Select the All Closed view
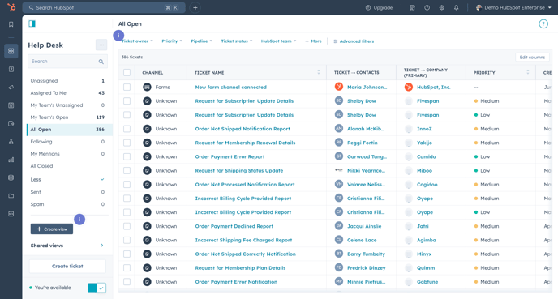Viewport: 558px width, 299px height. coord(67,166)
